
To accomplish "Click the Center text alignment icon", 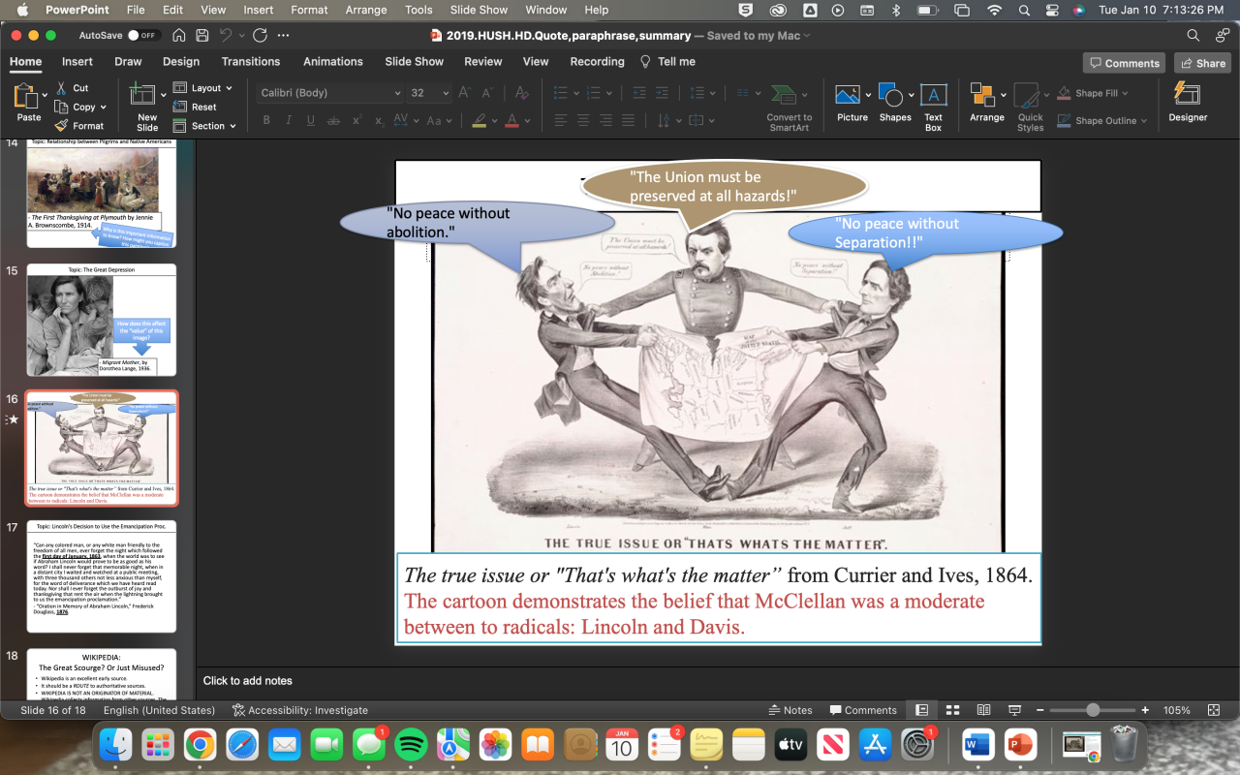I will point(584,121).
